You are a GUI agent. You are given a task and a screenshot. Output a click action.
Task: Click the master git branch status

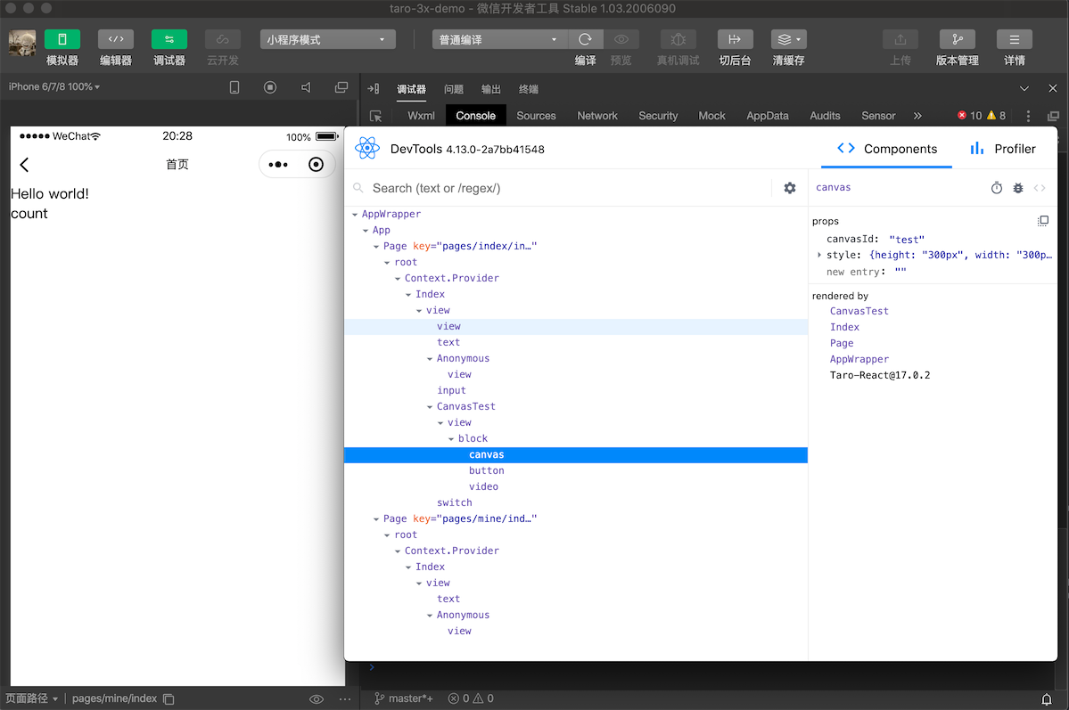click(404, 698)
